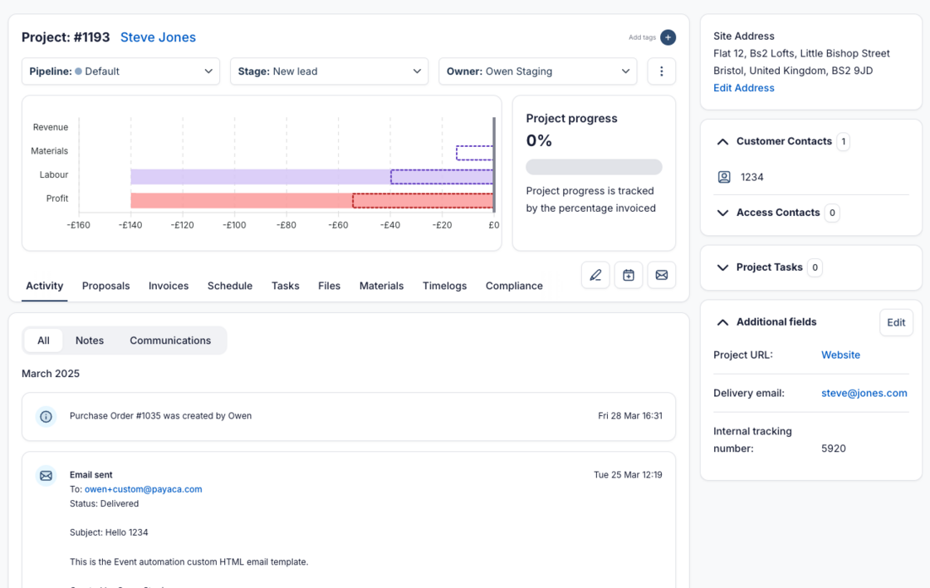Filter activity by Notes
Screen dimensions: 930x588
tap(90, 341)
